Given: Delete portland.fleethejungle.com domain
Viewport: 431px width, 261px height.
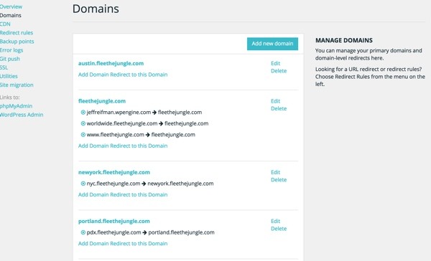Looking at the screenshot, I should [279, 229].
